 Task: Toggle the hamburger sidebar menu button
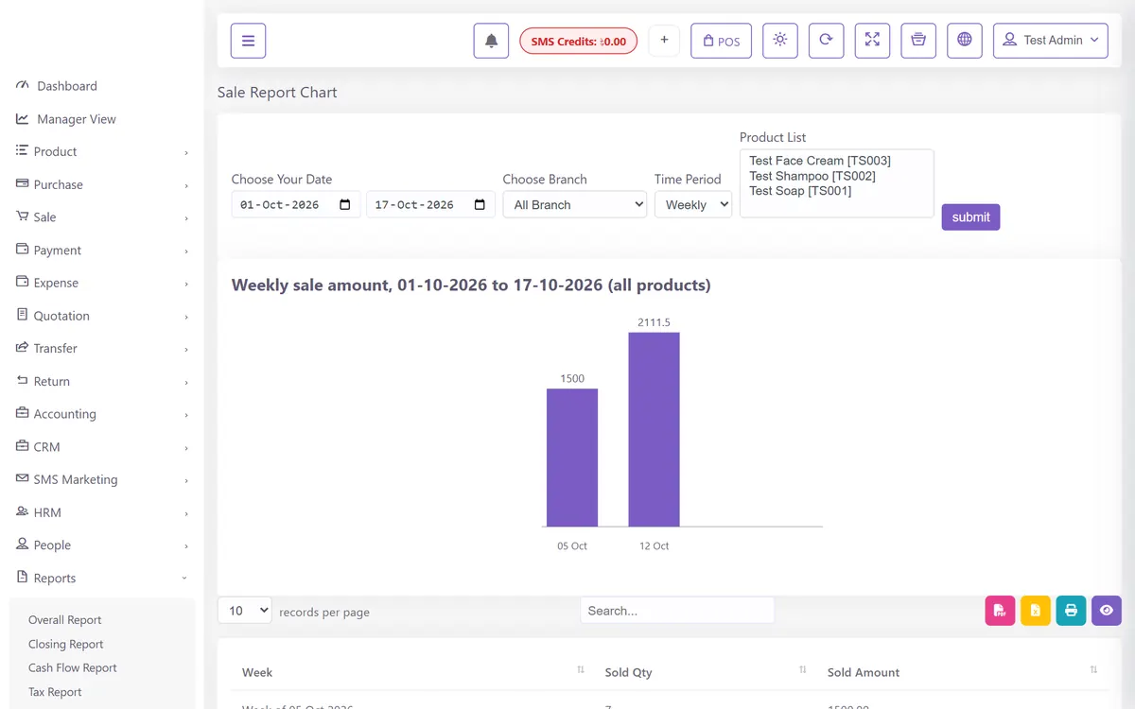coord(248,41)
